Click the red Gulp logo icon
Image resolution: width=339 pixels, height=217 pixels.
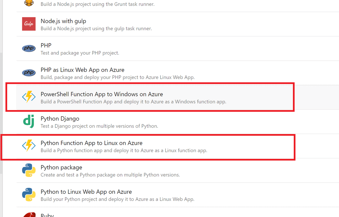click(29, 24)
